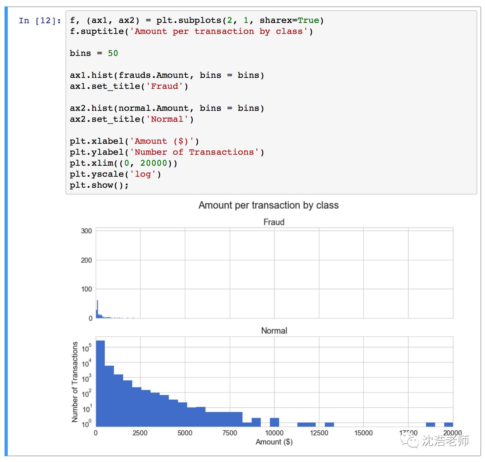Click the 'Number of Transactions' y-axis label
Screen dimensions: 485x462
pos(75,382)
